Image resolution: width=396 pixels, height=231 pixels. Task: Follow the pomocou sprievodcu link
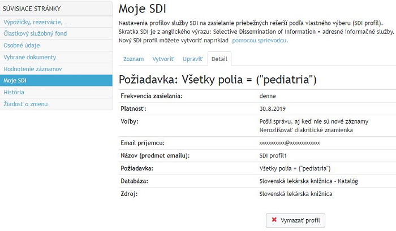260,40
